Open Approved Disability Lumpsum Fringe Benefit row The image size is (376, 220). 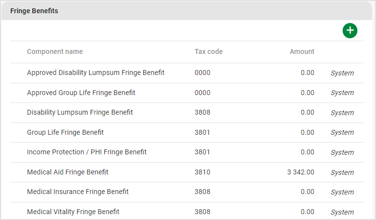(96, 73)
